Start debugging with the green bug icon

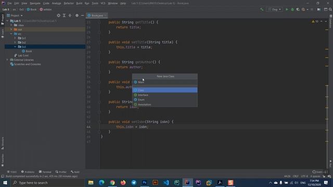coord(292,9)
